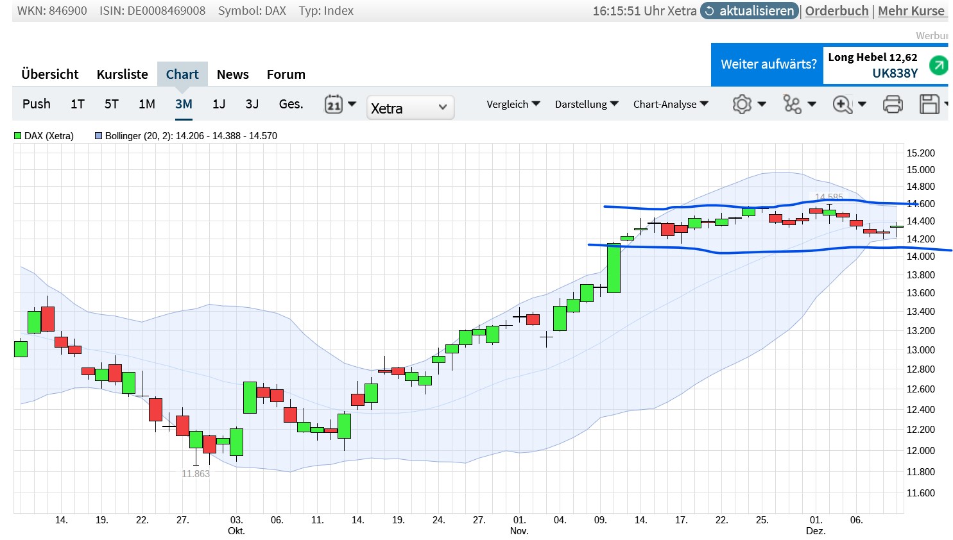
Task: Open the News tab
Action: pos(232,74)
